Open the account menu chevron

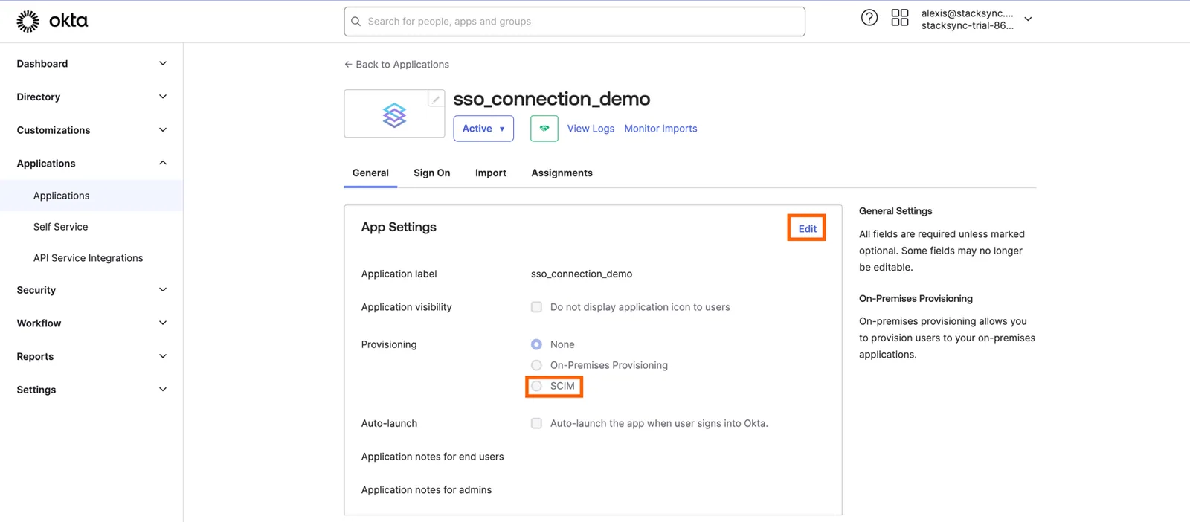tap(1028, 19)
